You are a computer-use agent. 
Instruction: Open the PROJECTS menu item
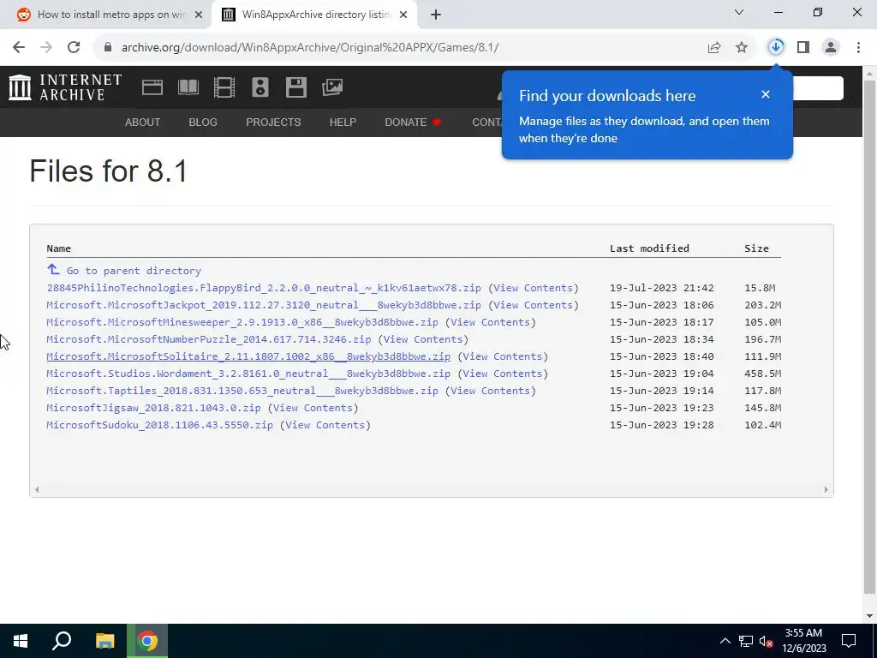pyautogui.click(x=273, y=122)
